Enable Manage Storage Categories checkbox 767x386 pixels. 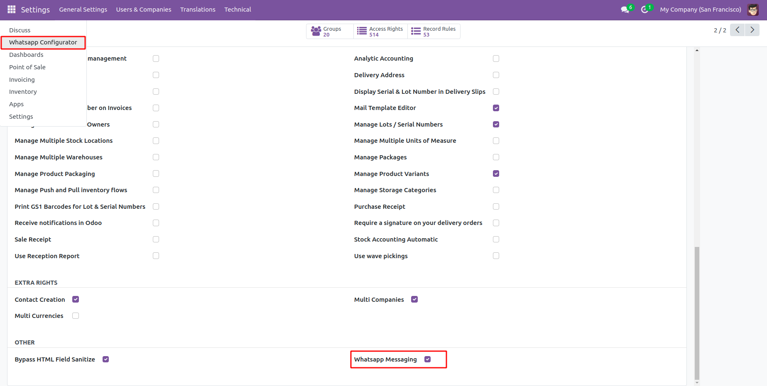pyautogui.click(x=496, y=190)
